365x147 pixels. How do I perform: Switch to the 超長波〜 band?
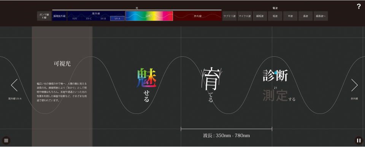click(321, 16)
